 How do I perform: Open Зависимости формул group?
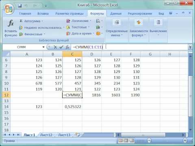pyautogui.click(x=139, y=28)
